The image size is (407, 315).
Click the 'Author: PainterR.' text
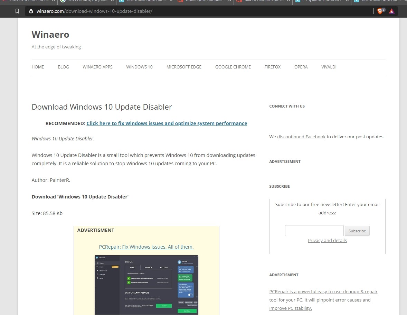point(51,180)
